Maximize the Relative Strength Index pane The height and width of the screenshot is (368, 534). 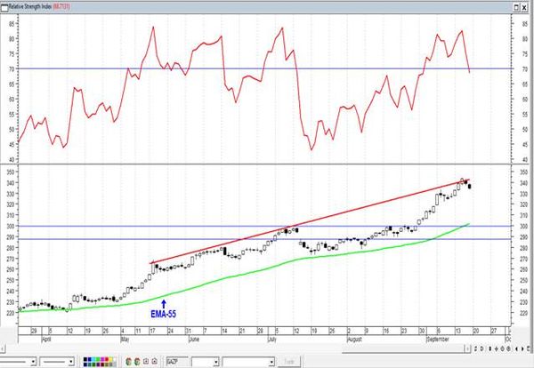tap(516, 7)
